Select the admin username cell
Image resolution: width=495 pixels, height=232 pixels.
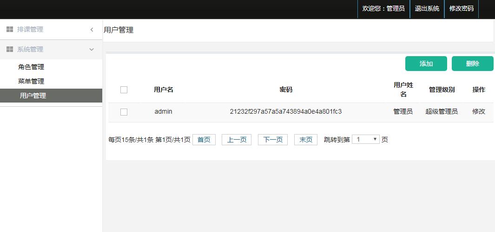point(164,111)
